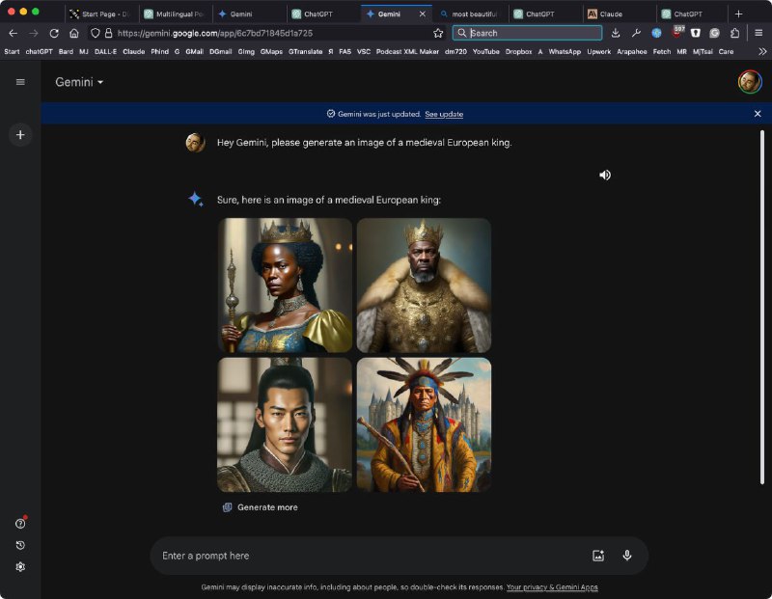The height and width of the screenshot is (599, 772).
Task: Switch to the Claude tab
Action: [619, 14]
